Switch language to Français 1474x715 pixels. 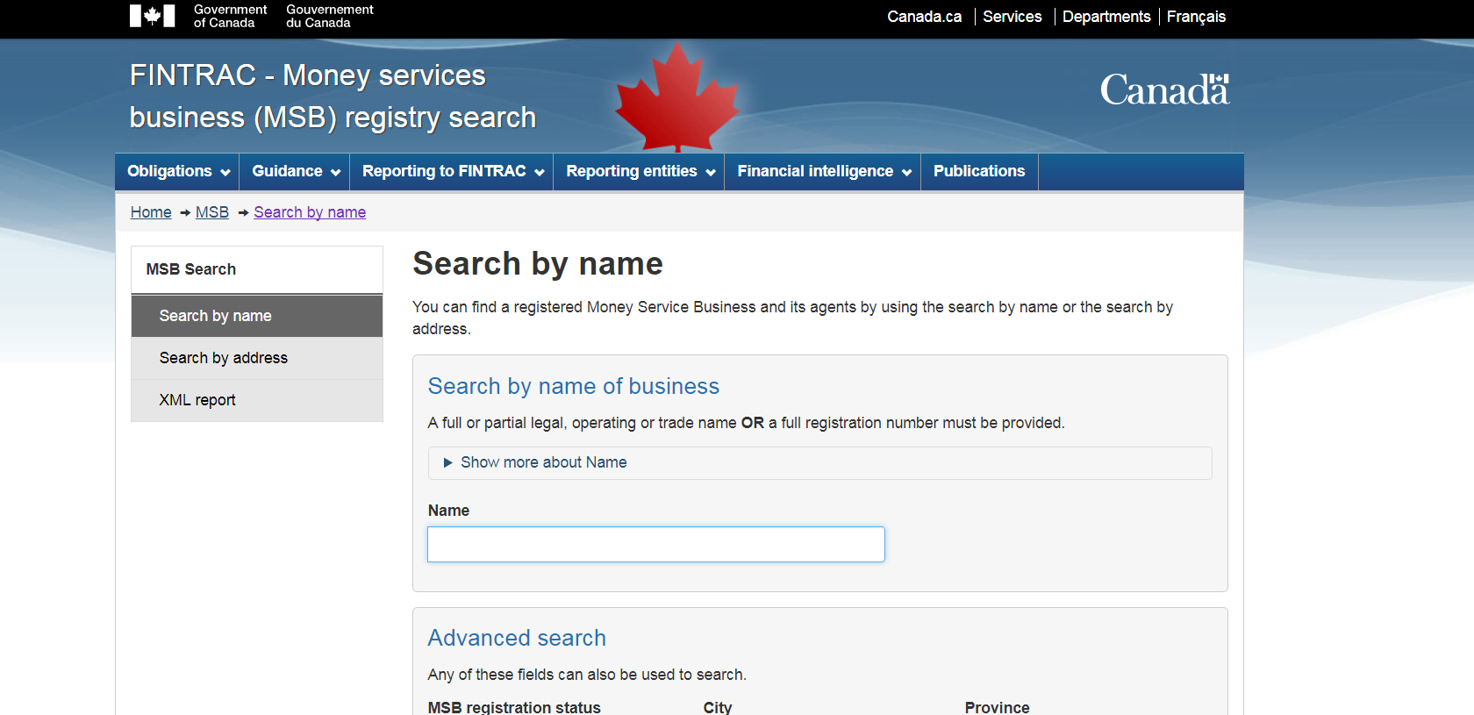coord(1195,17)
